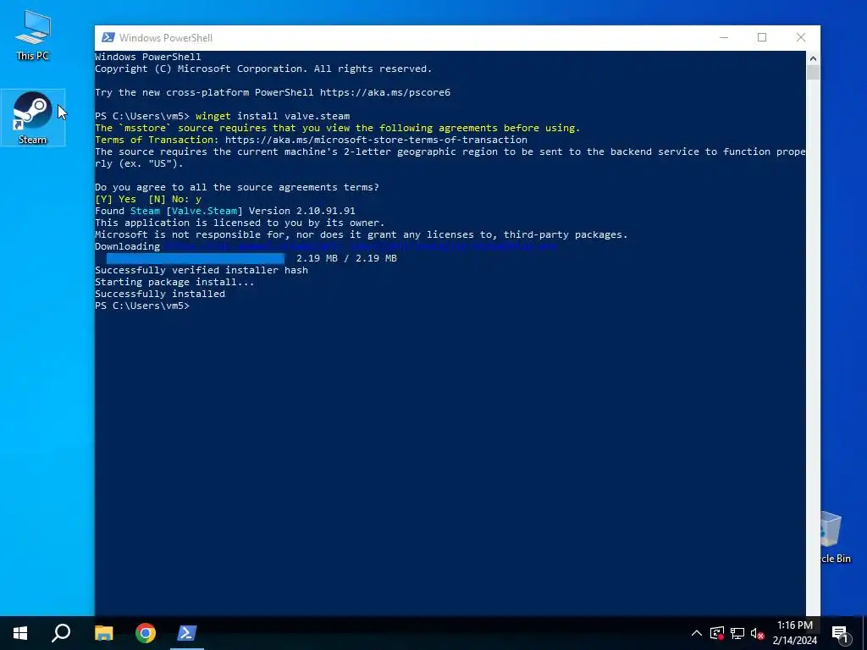The width and height of the screenshot is (867, 650).
Task: Open the muted volume tray icon
Action: click(758, 633)
